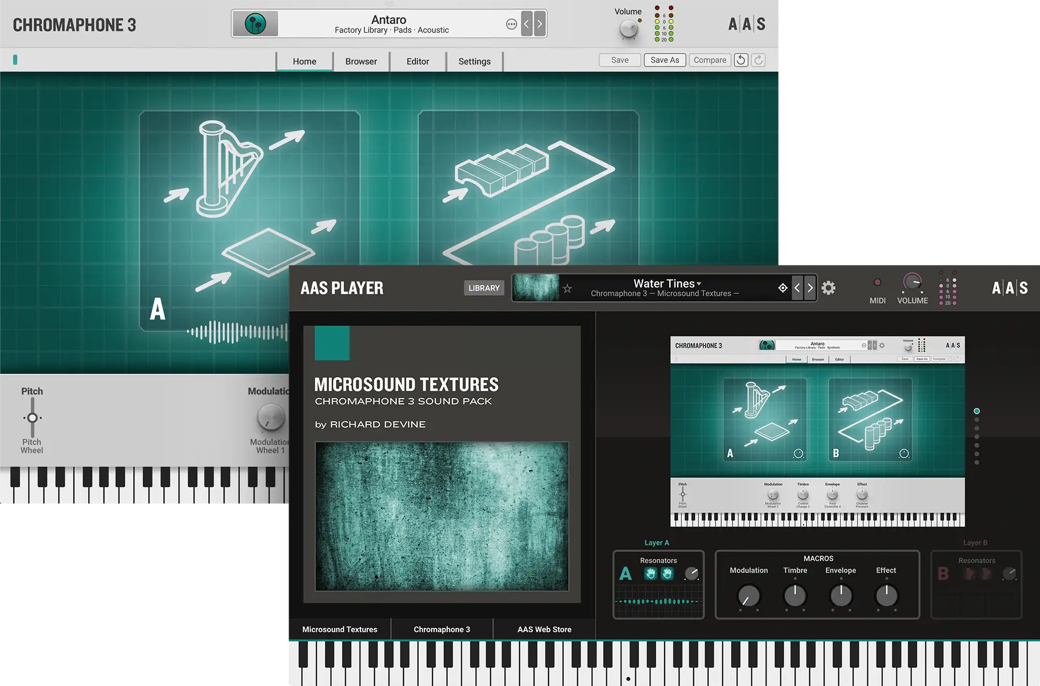Screen dimensions: 1040x686
Task: Open the LIBRARY button in AAS Player
Action: (x=484, y=288)
